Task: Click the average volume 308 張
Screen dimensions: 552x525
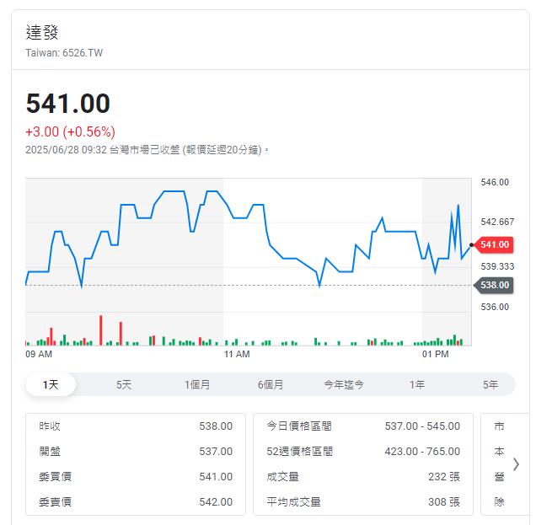Action: pos(444,502)
